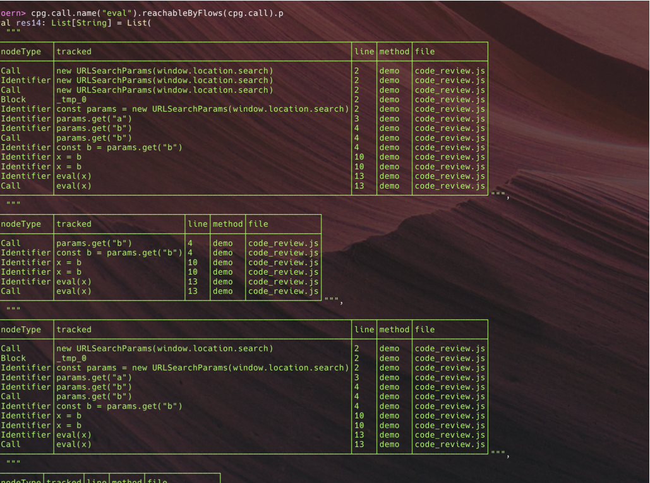
Task: Click "line" header in the third table
Action: coord(364,330)
